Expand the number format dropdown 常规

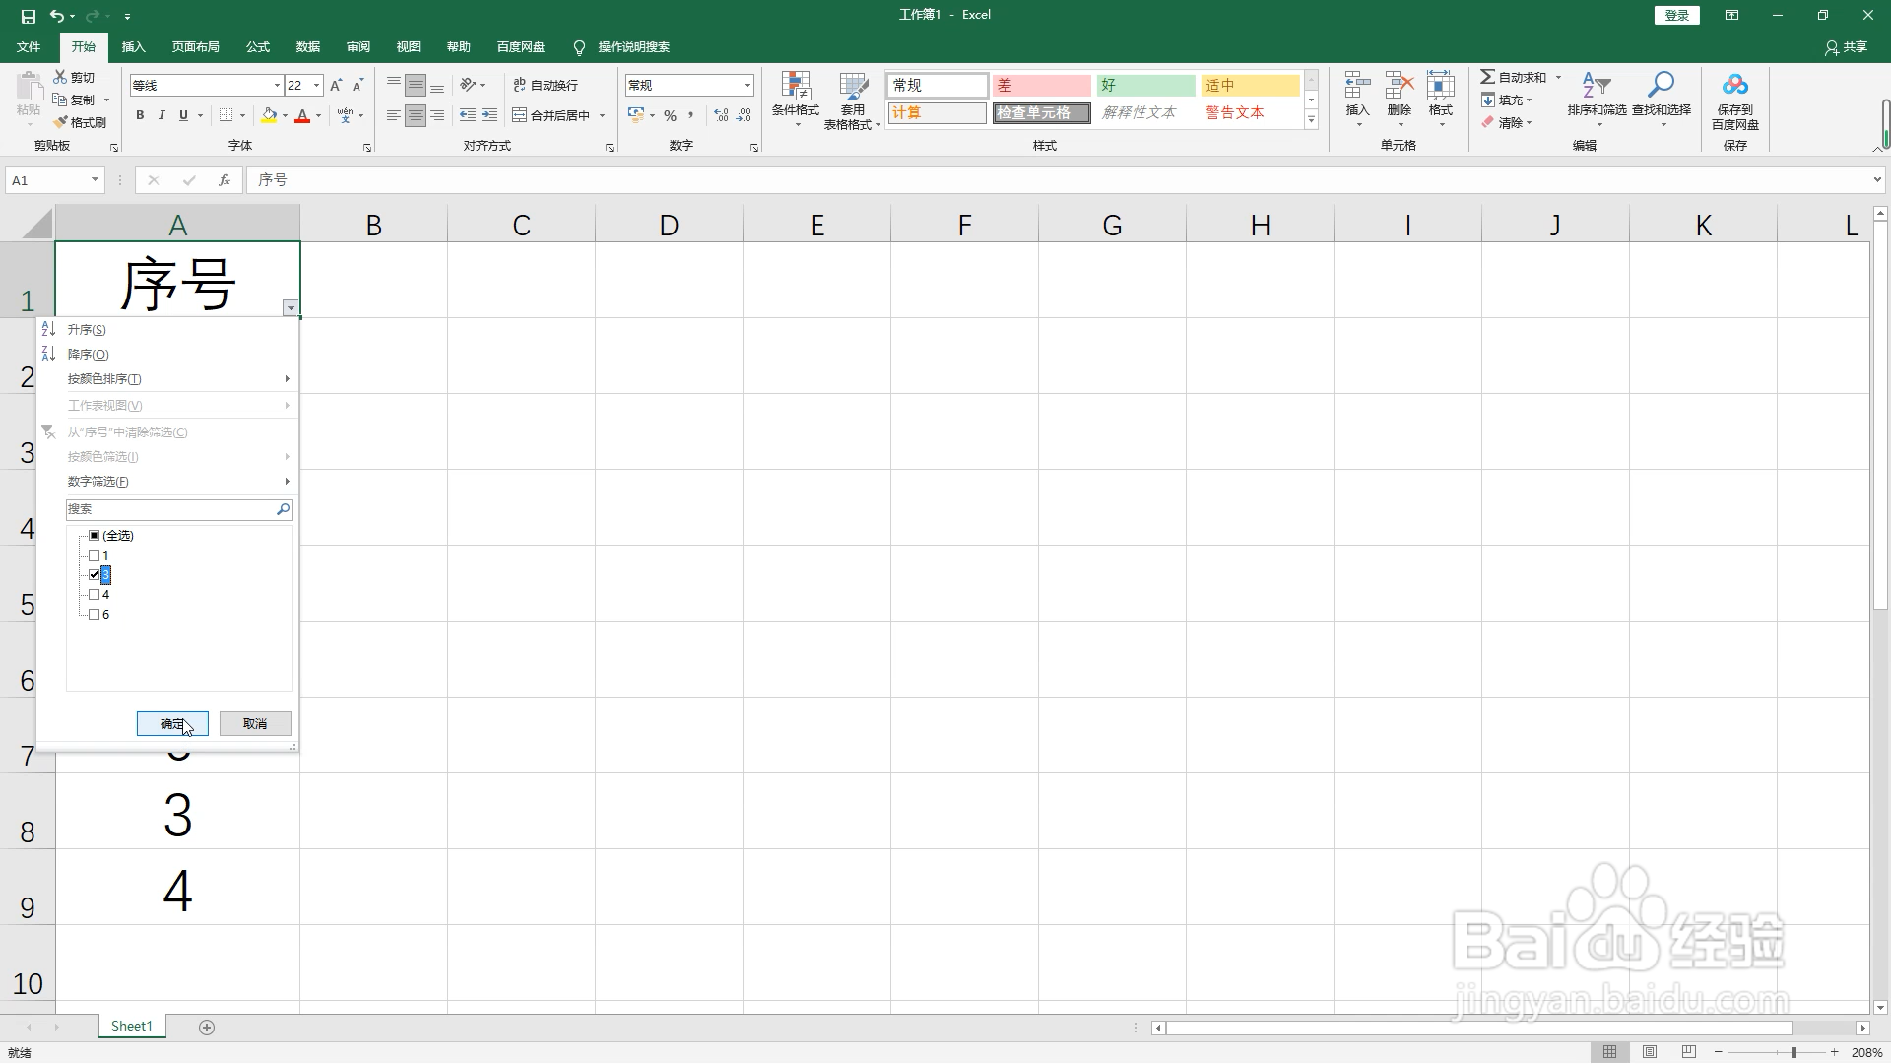747,86
